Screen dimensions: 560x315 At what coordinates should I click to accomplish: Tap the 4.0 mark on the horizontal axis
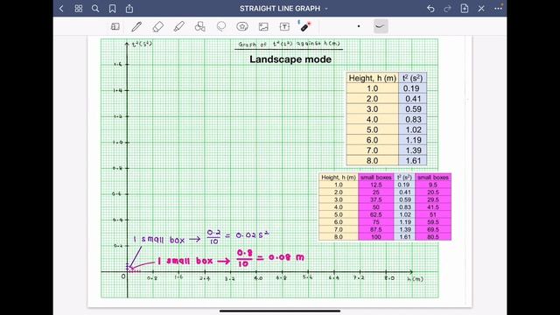pos(258,278)
